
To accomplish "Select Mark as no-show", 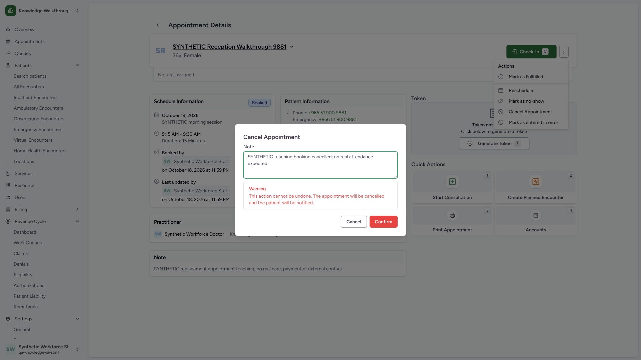I will pyautogui.click(x=531, y=101).
